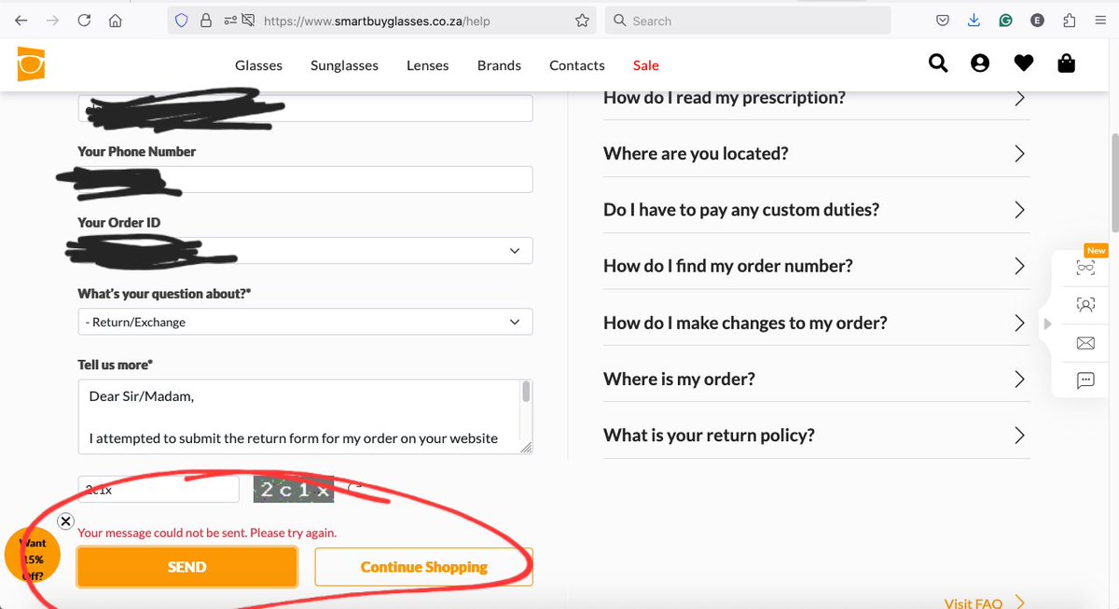Reload the page
This screenshot has width=1119, height=609.
click(x=84, y=21)
